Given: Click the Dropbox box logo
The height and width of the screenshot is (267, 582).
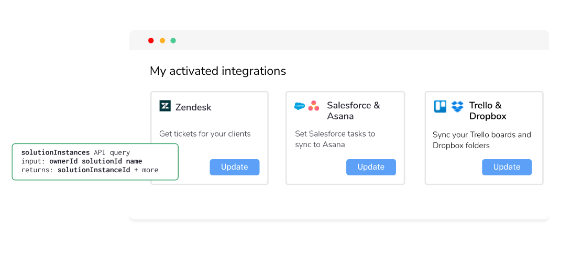Looking at the screenshot, I should 457,106.
